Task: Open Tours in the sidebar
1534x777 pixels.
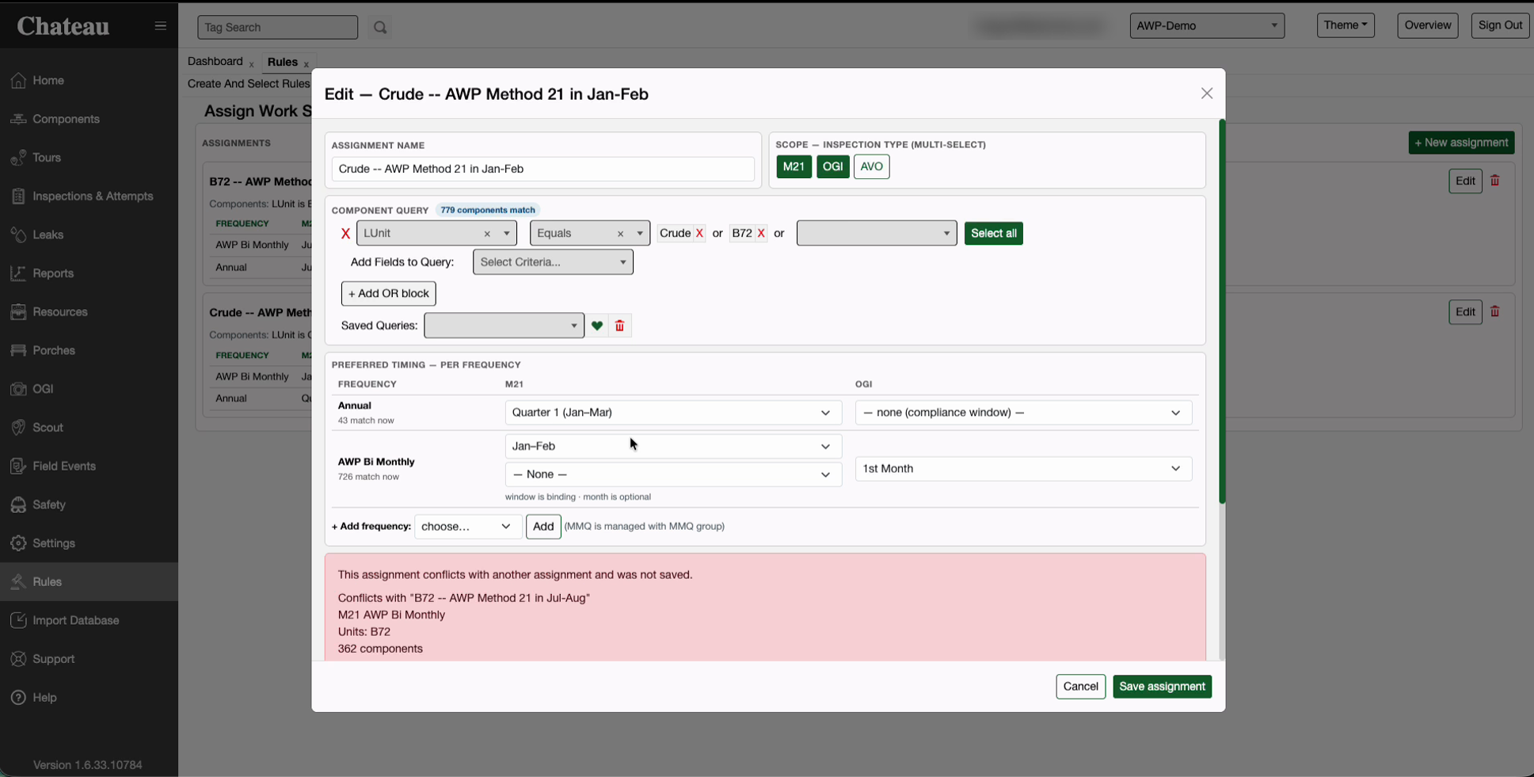Action: (47, 158)
